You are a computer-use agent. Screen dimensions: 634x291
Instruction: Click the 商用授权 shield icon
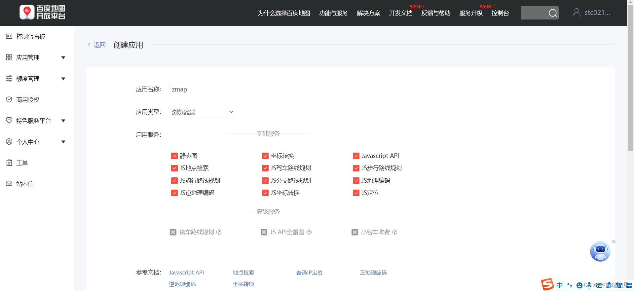click(x=9, y=99)
